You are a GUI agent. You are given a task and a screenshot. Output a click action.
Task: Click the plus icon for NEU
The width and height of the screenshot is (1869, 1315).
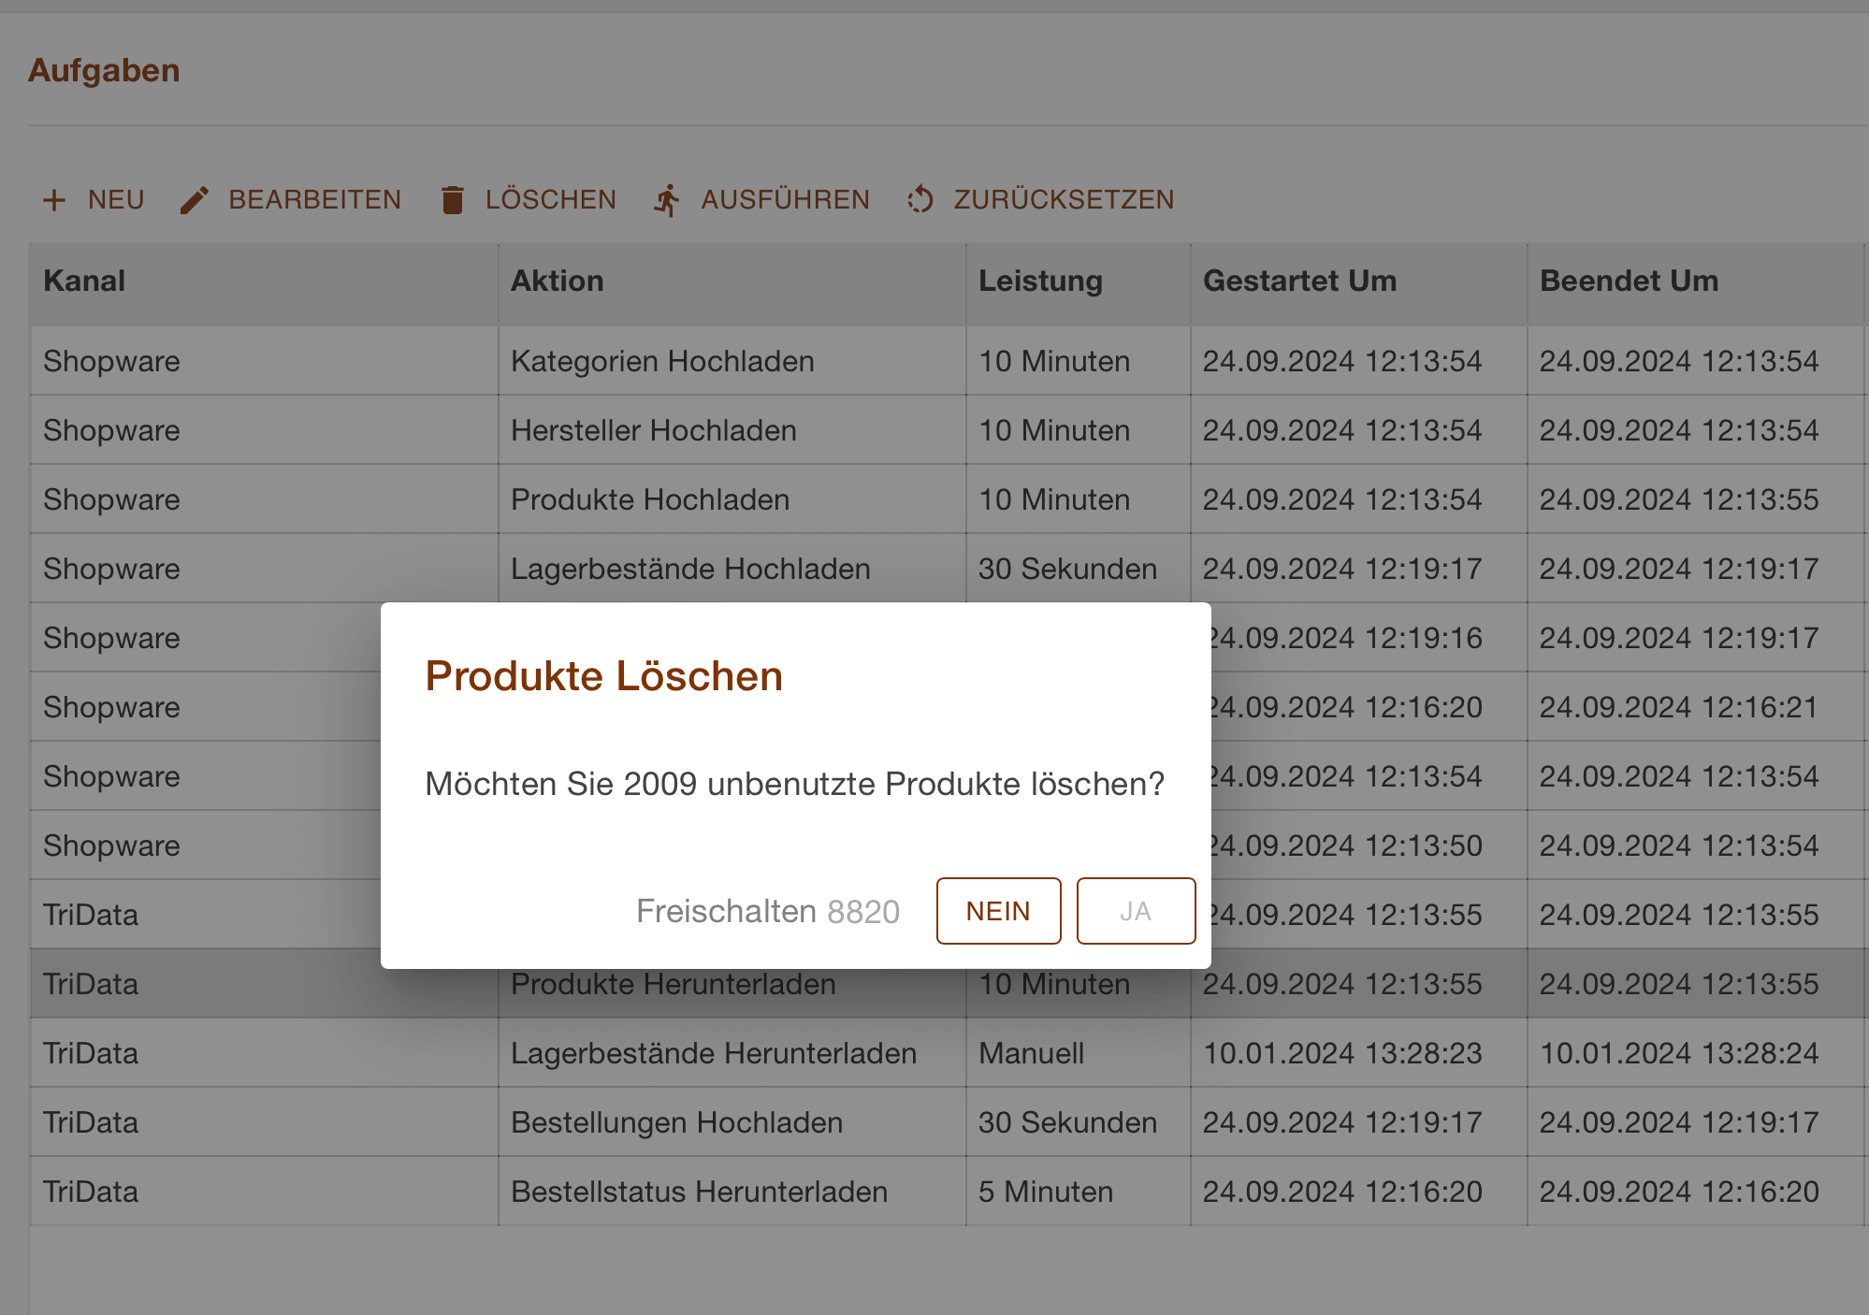tap(54, 200)
